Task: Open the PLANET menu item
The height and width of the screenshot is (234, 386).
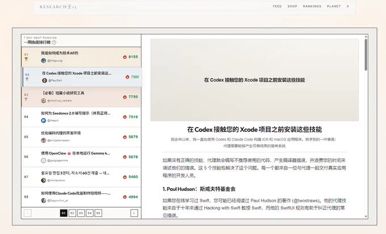Action: [334, 6]
